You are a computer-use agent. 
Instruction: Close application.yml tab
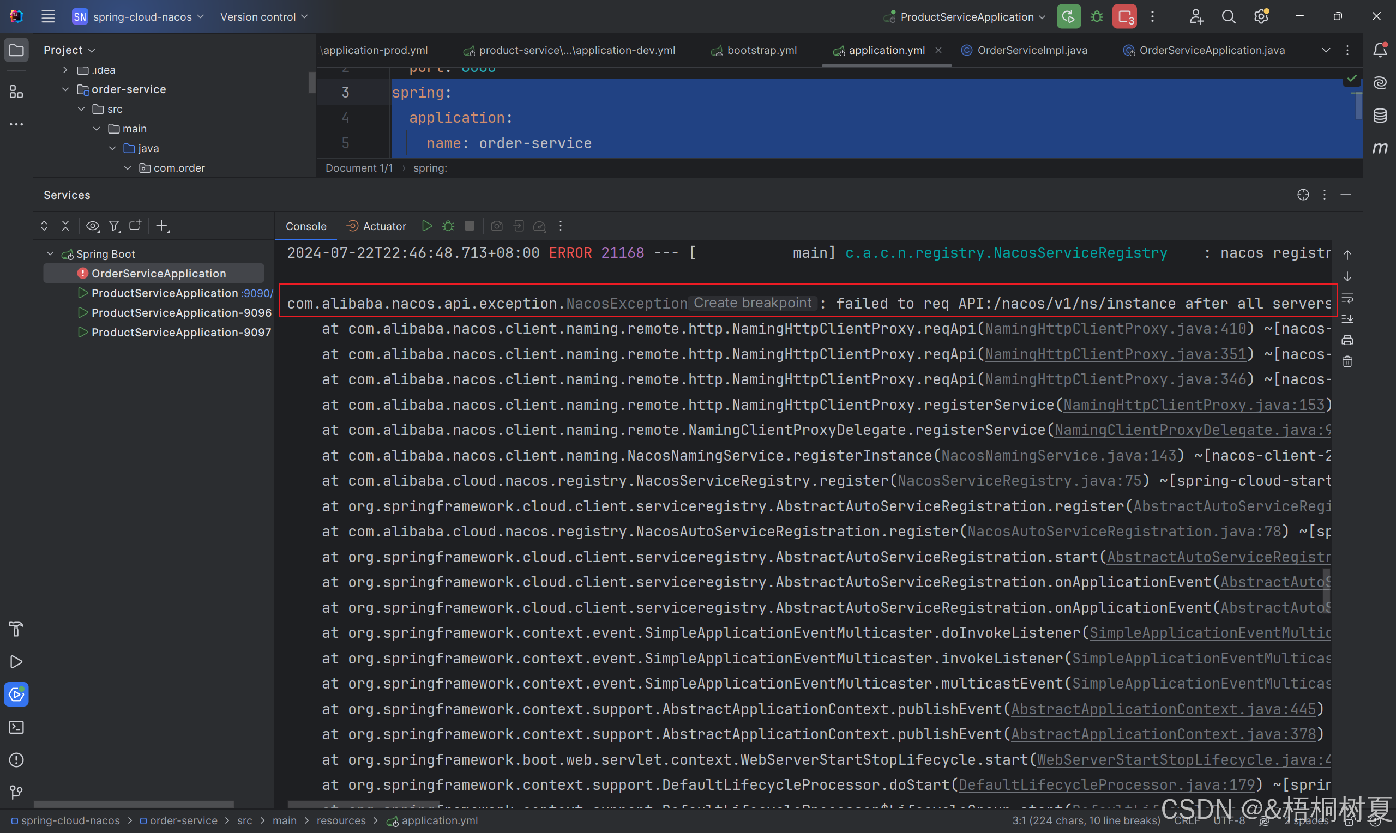point(938,50)
